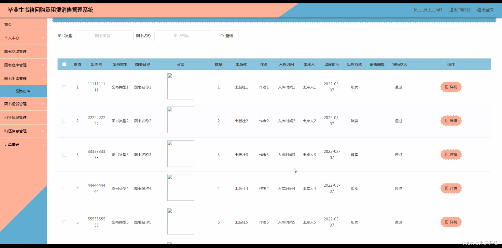
Task: Click the 详情 document icon for 图书名称5
Action: (447, 222)
